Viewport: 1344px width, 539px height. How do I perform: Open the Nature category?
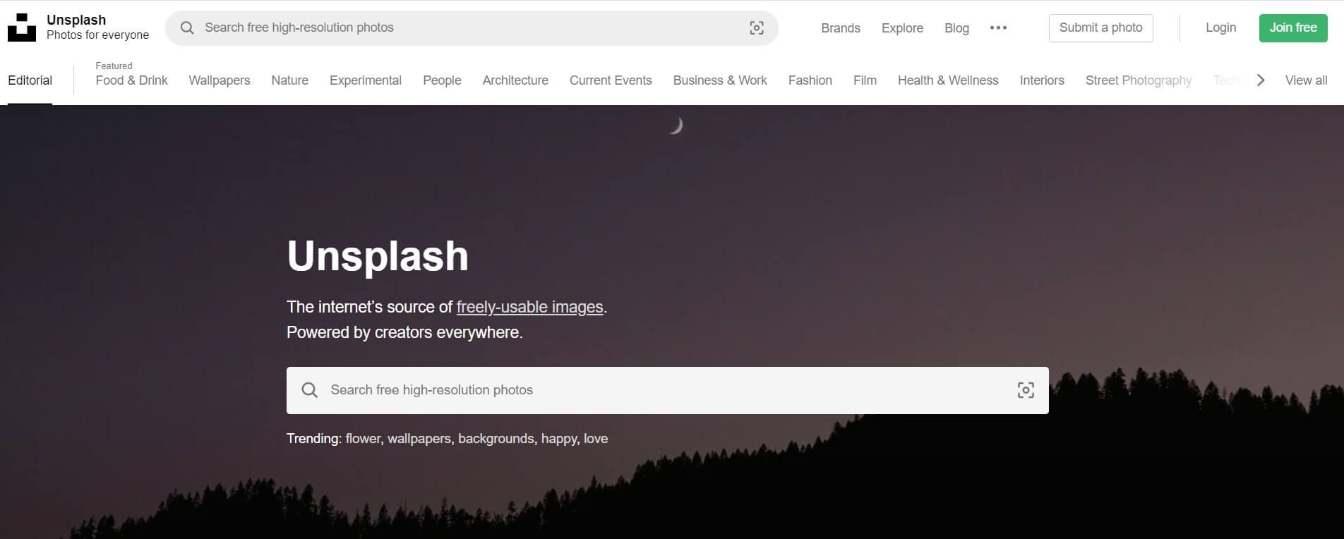289,80
